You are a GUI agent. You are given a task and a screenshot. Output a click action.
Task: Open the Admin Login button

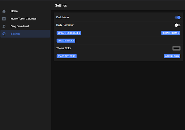[x=172, y=56]
